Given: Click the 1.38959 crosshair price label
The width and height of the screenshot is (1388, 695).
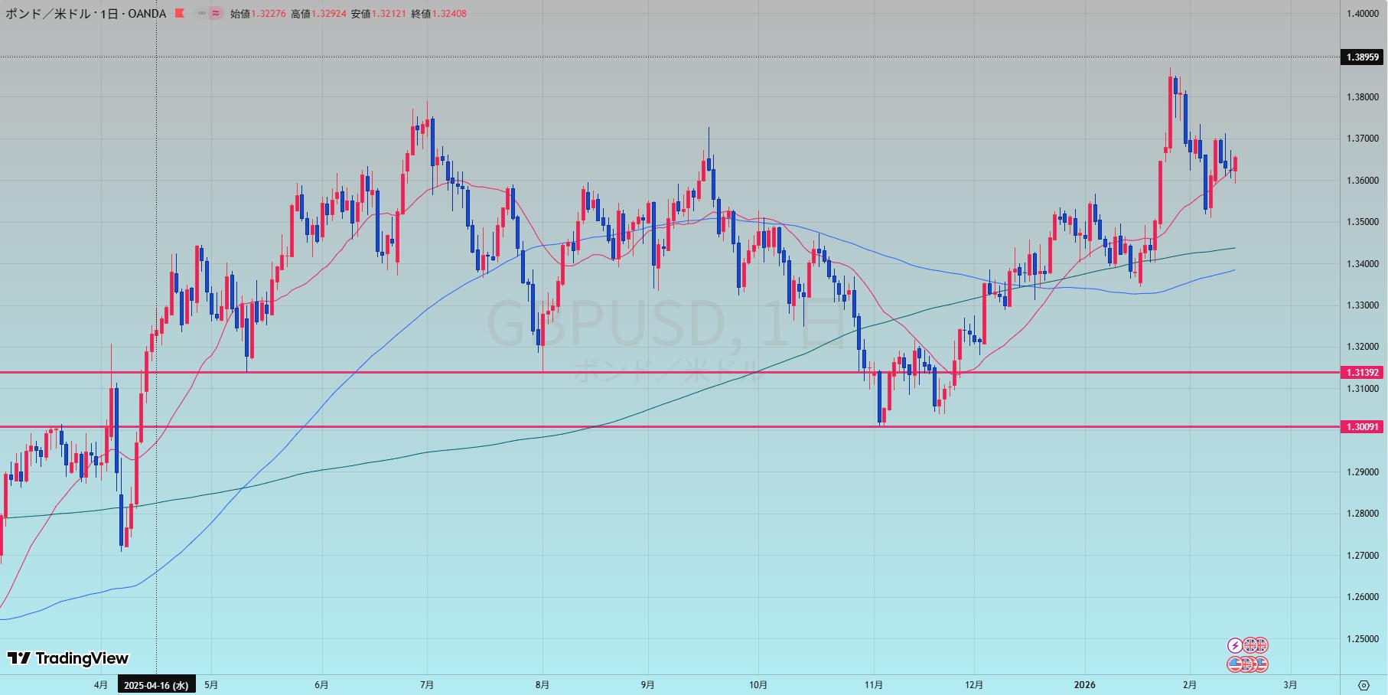Looking at the screenshot, I should [1363, 57].
